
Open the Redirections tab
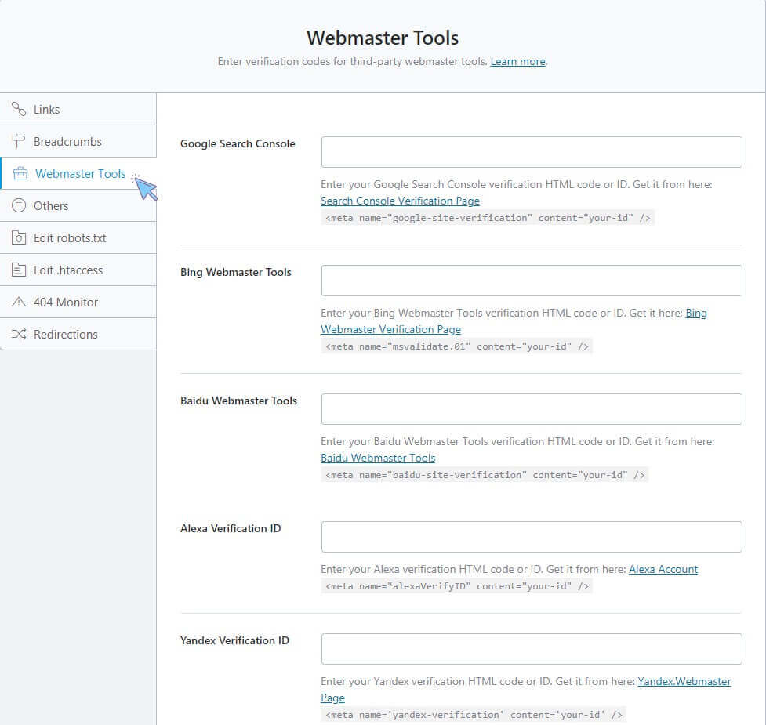pyautogui.click(x=78, y=335)
